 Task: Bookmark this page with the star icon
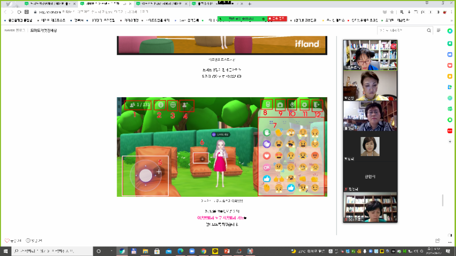pos(392,12)
